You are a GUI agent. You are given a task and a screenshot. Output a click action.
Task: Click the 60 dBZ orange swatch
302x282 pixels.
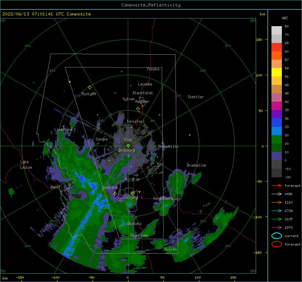tap(276, 55)
